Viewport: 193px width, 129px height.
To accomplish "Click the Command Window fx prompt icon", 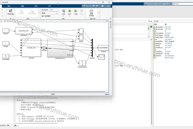I will point(15,126).
